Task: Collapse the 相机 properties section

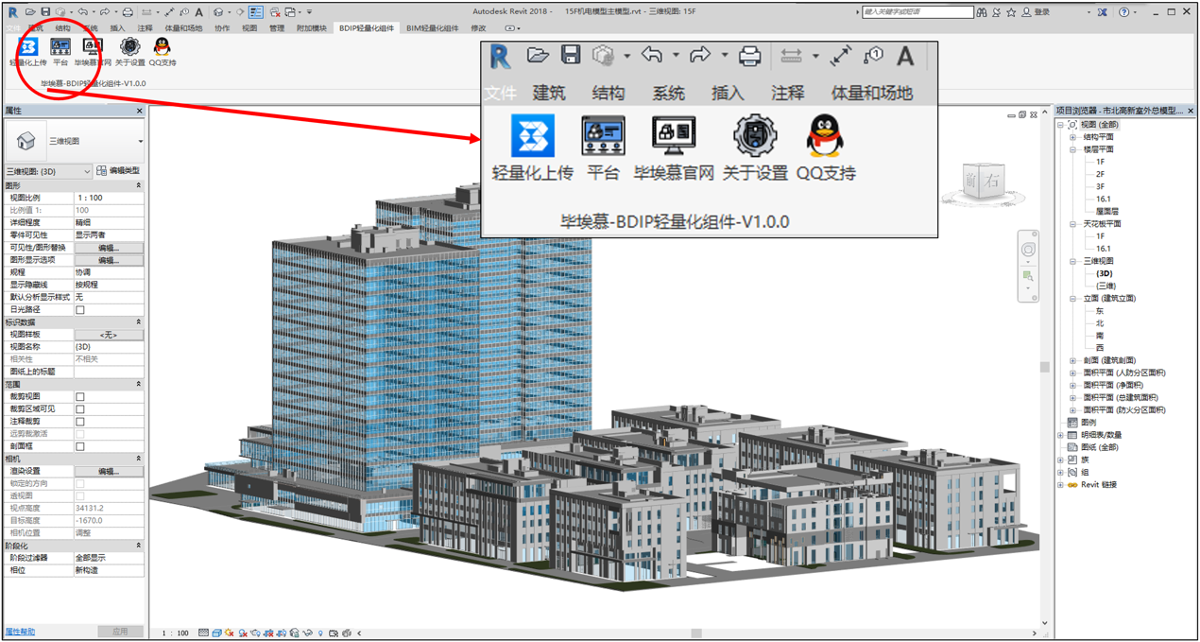Action: click(139, 459)
